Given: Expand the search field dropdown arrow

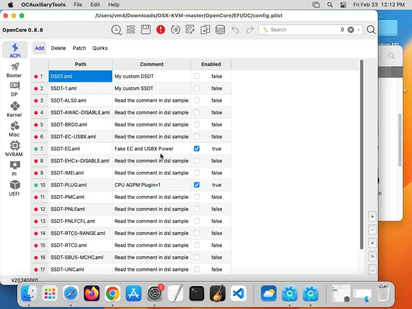Looking at the screenshot, I should point(358,30).
